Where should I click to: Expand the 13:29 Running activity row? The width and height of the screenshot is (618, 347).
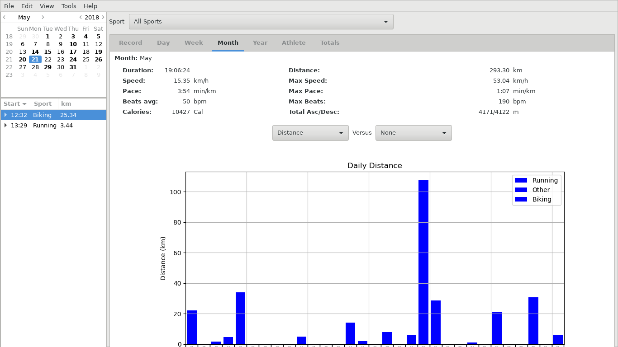point(5,126)
